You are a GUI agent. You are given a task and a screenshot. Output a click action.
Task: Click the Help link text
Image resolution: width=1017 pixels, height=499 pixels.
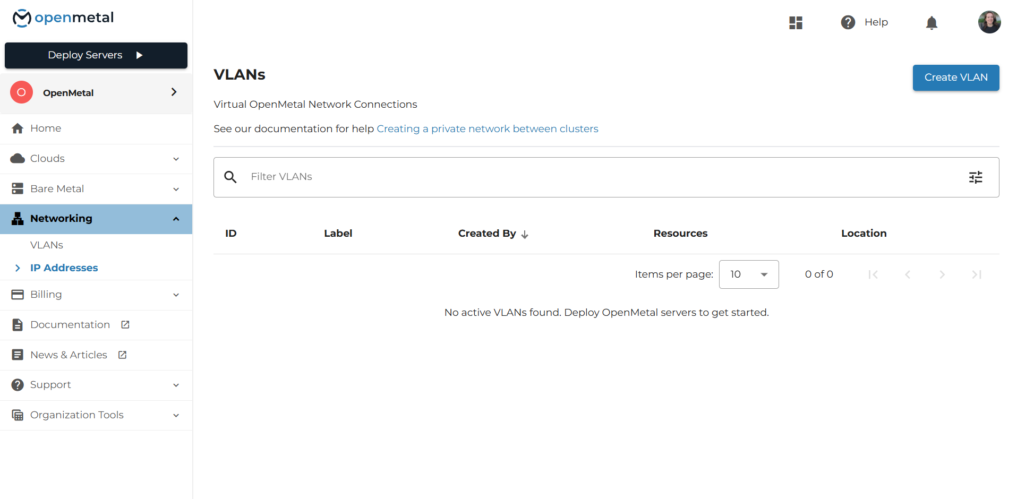point(876,22)
